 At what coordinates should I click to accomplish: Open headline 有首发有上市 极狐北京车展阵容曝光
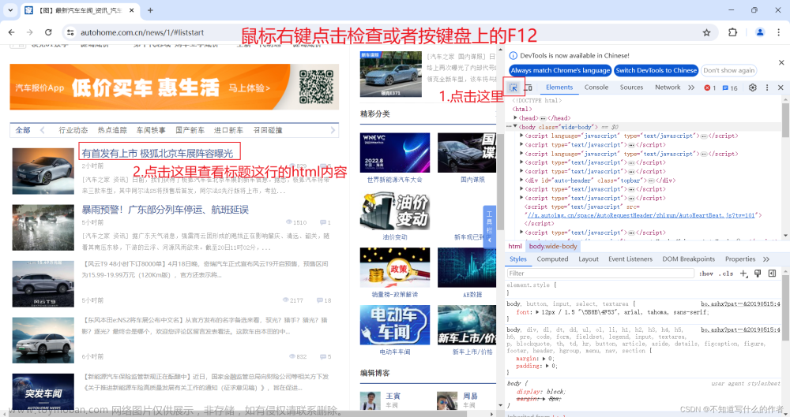pyautogui.click(x=158, y=153)
